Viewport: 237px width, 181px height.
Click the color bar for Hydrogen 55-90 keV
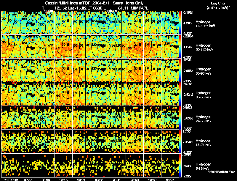(x=180, y=70)
